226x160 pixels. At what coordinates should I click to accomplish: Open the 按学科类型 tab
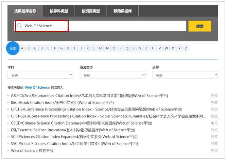click(59, 11)
